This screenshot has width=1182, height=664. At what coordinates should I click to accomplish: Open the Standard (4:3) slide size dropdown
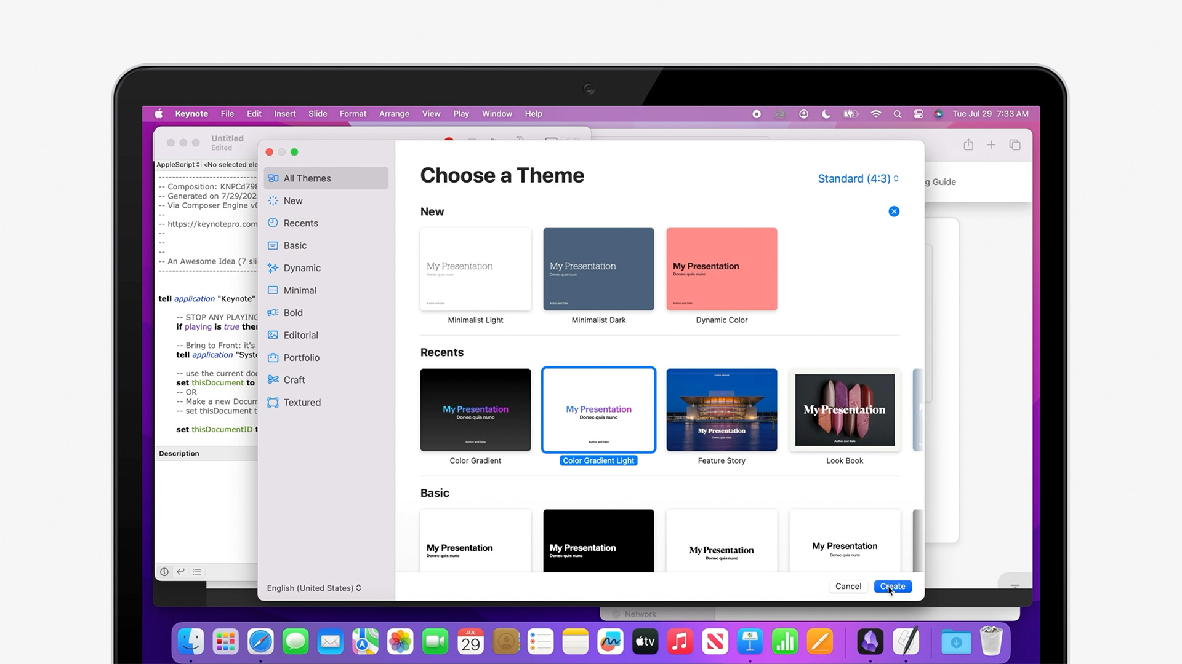click(x=857, y=178)
